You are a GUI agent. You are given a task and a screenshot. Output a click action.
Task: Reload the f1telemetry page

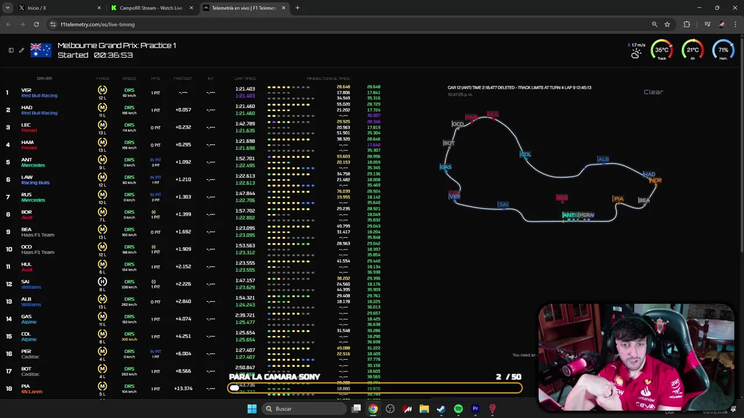pos(36,24)
